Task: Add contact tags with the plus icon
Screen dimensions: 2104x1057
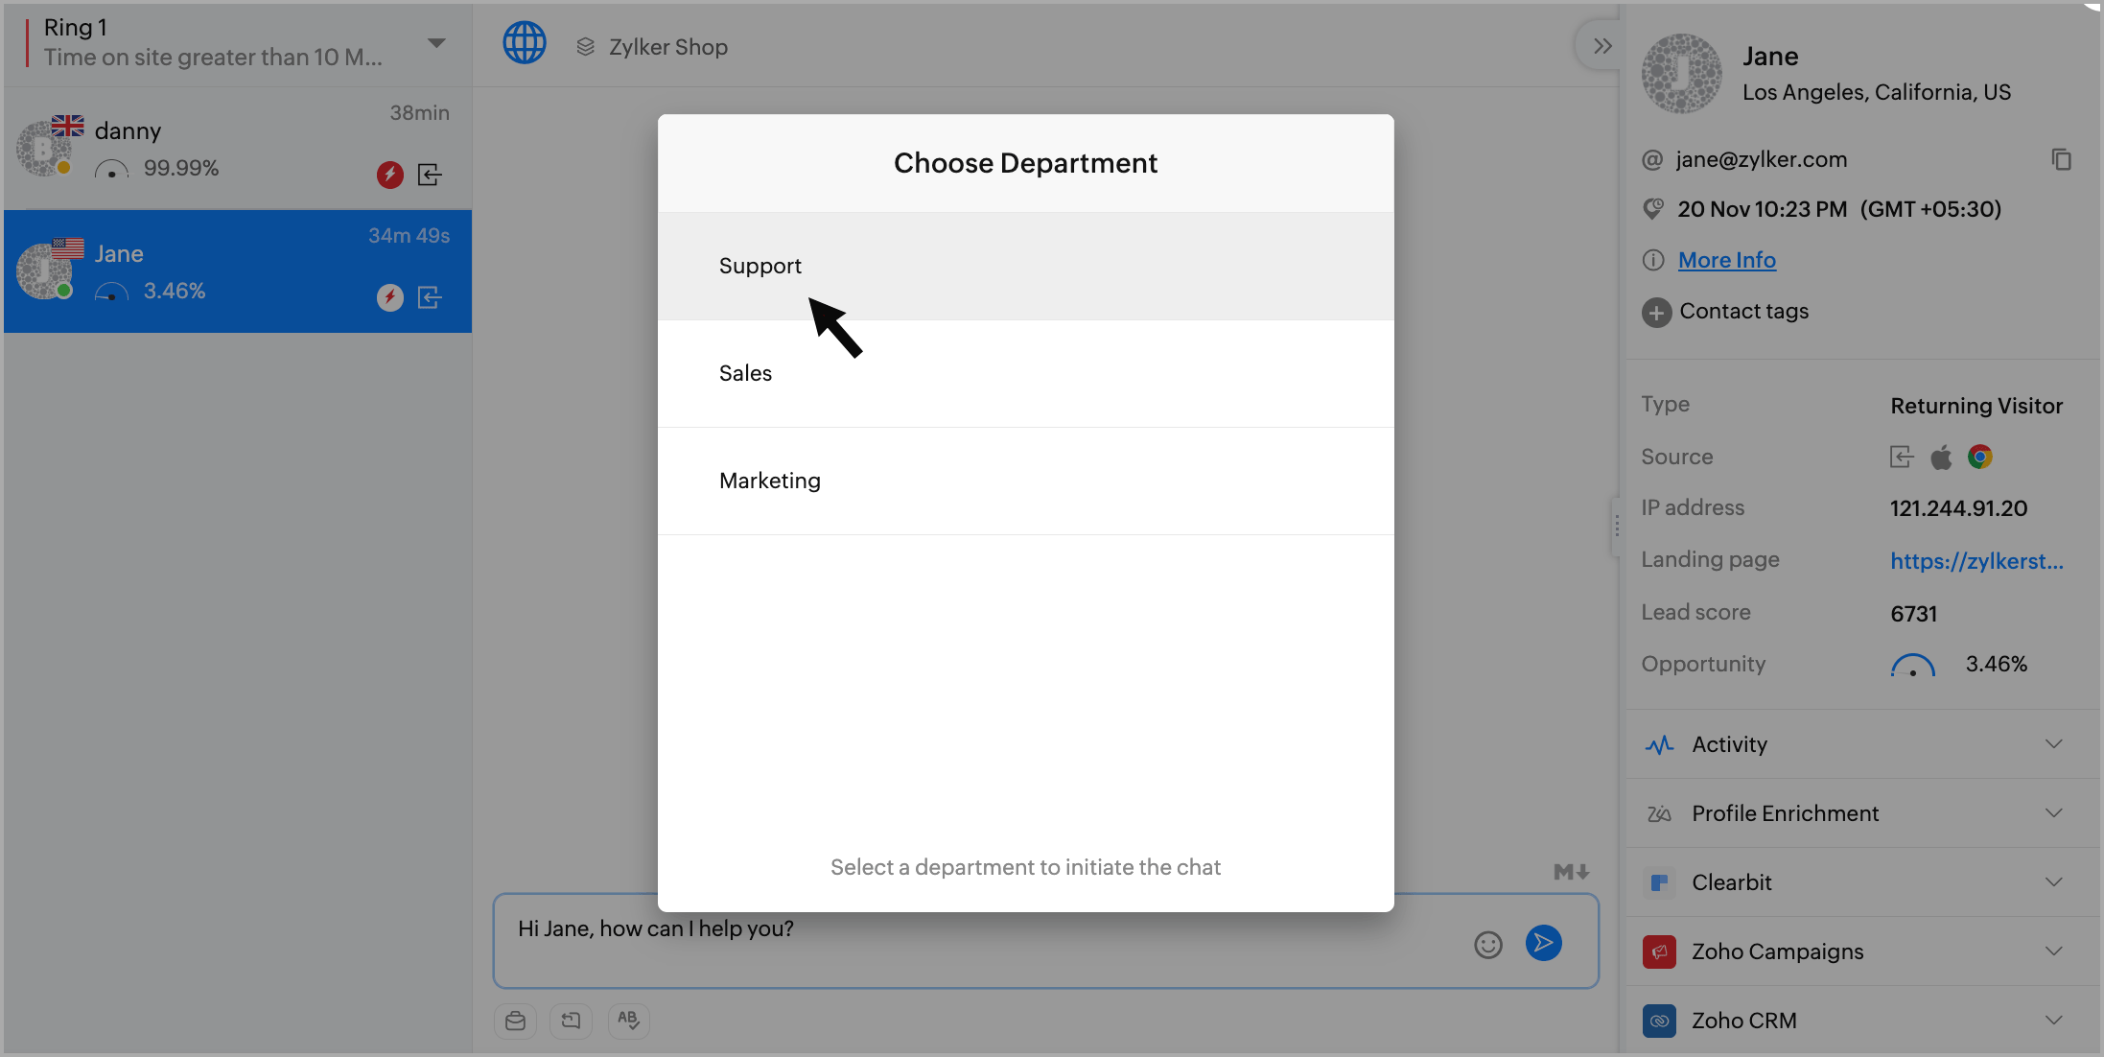Action: (x=1656, y=312)
